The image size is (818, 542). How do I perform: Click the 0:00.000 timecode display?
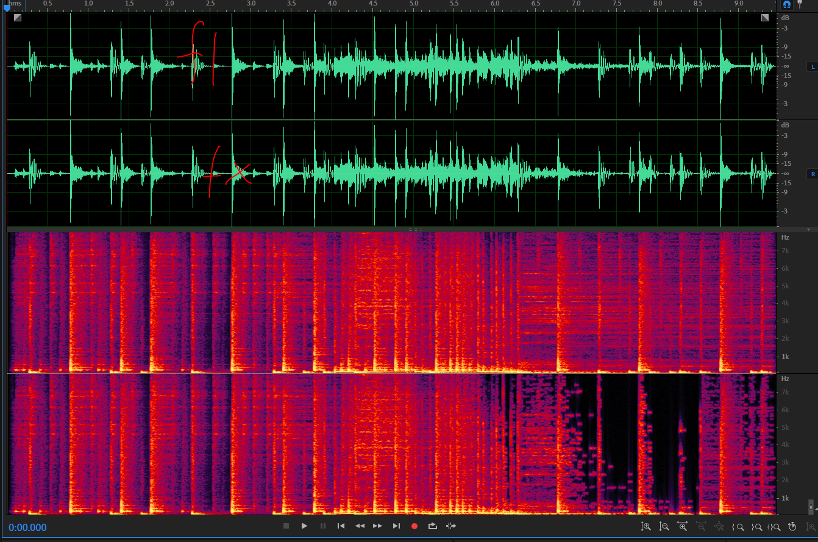pyautogui.click(x=27, y=527)
